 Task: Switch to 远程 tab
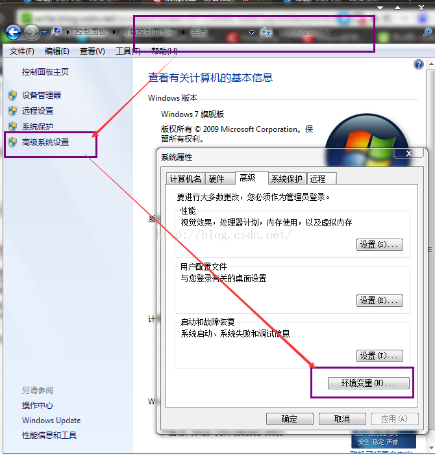pyautogui.click(x=321, y=179)
